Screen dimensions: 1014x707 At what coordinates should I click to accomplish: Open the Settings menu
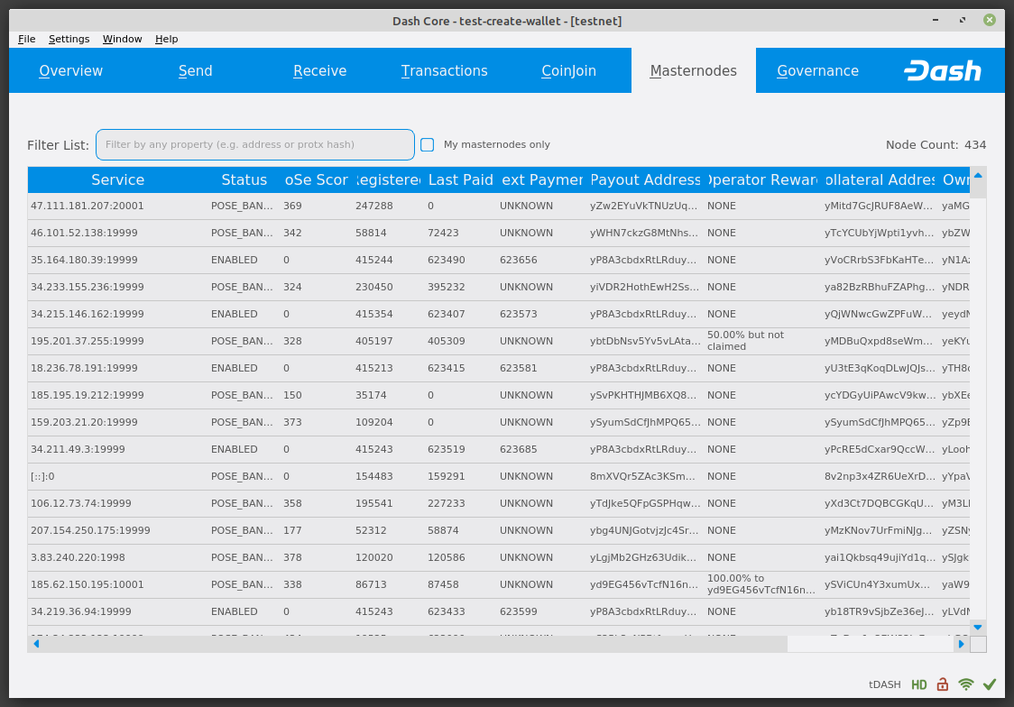[69, 39]
